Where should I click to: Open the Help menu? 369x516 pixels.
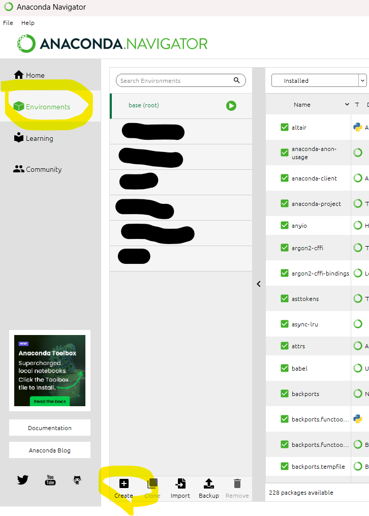pyautogui.click(x=28, y=23)
